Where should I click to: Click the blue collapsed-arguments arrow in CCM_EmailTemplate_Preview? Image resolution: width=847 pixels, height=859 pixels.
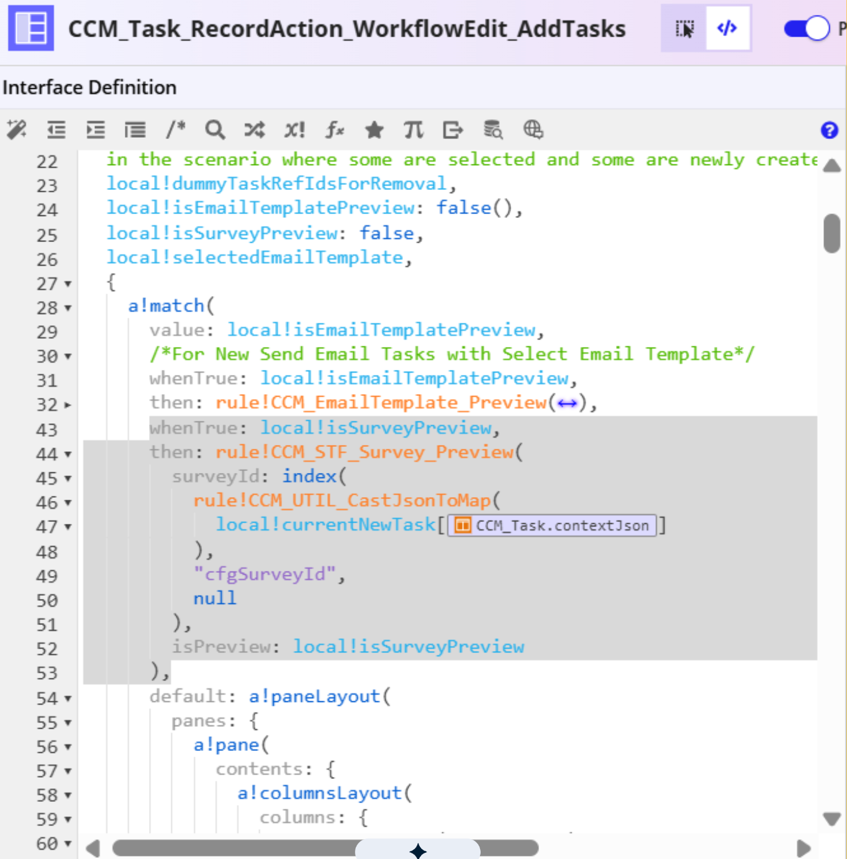567,404
